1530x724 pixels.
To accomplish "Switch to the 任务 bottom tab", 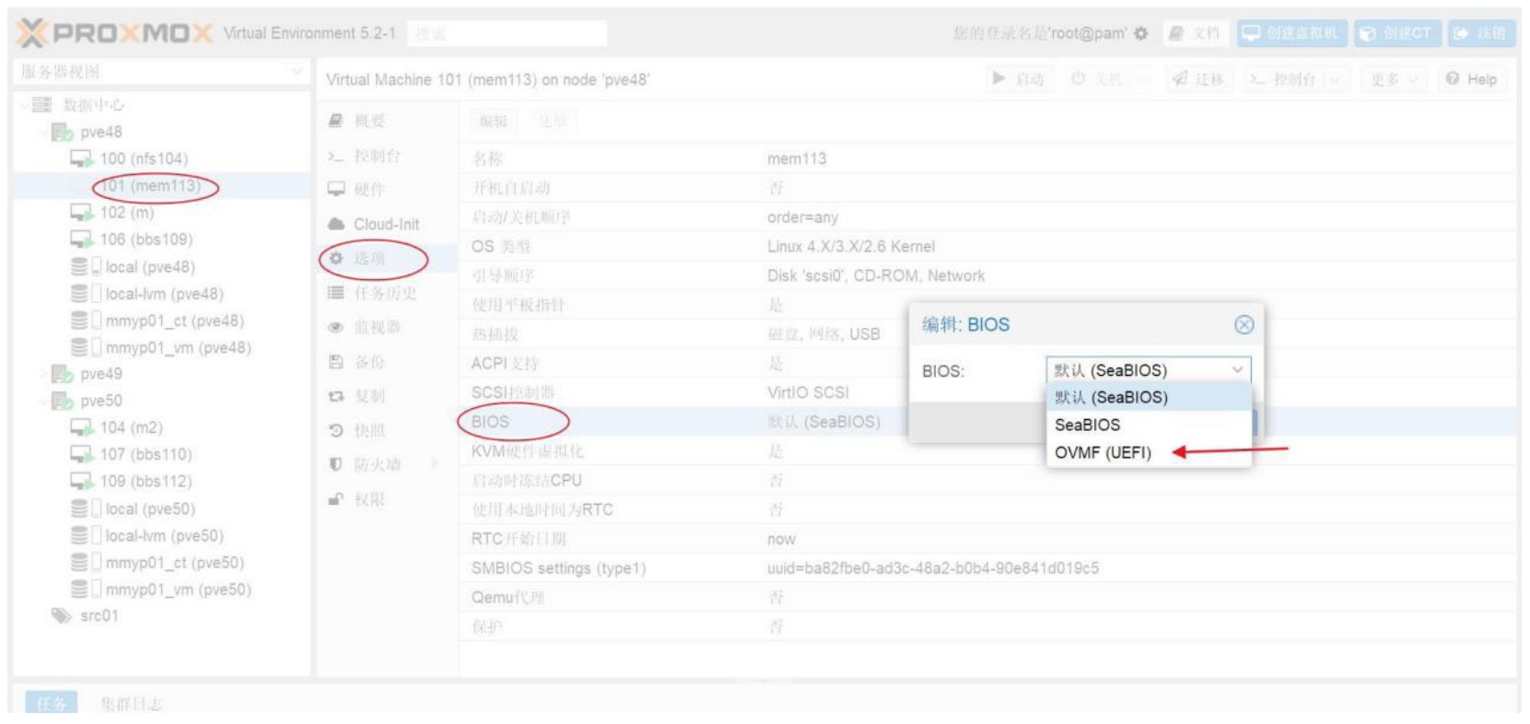I will click(x=52, y=703).
